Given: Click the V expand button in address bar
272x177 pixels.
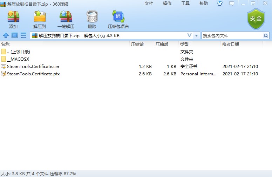Looking at the screenshot, I should click(189, 35).
